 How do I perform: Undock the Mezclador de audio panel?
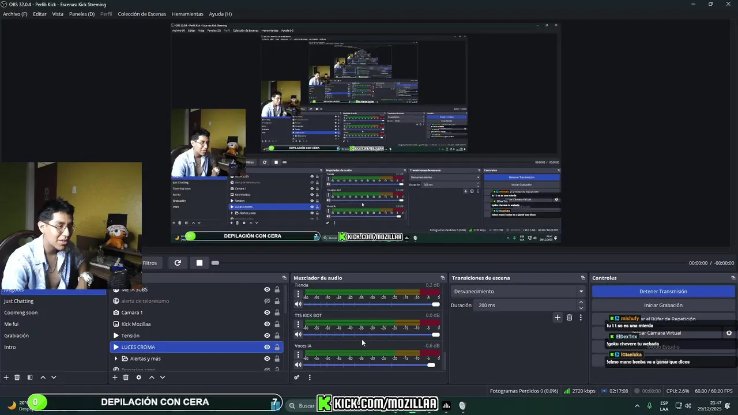(x=443, y=278)
